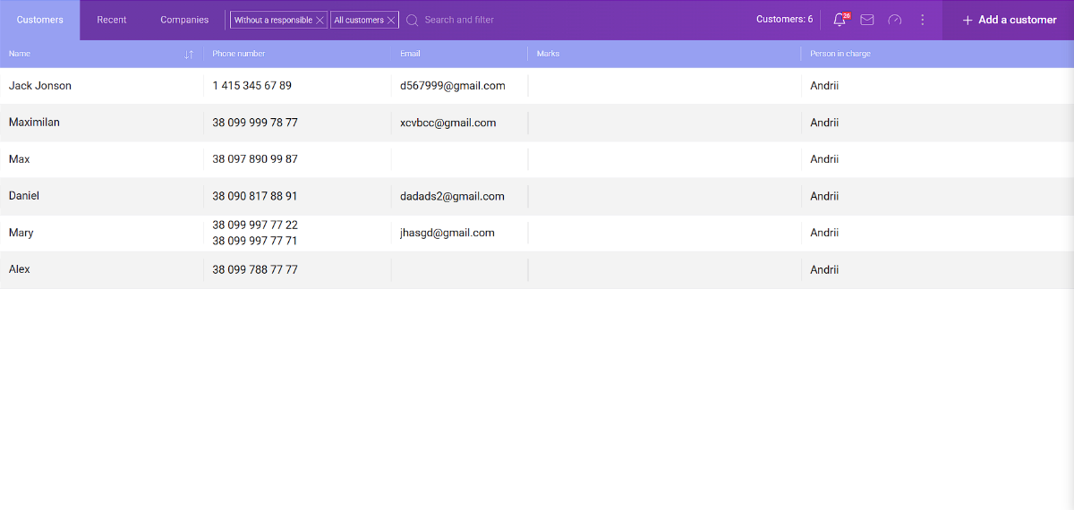The height and width of the screenshot is (510, 1074).
Task: Open customer Mary
Action: [21, 233]
